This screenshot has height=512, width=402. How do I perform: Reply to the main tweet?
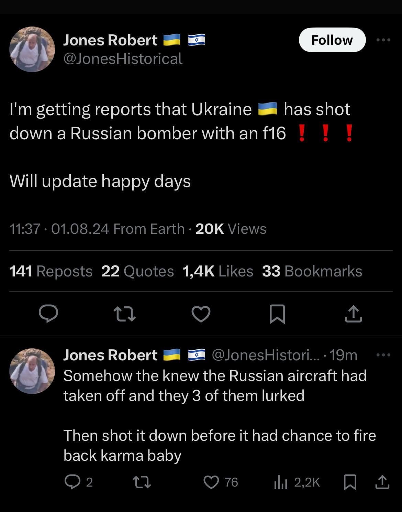tap(48, 314)
